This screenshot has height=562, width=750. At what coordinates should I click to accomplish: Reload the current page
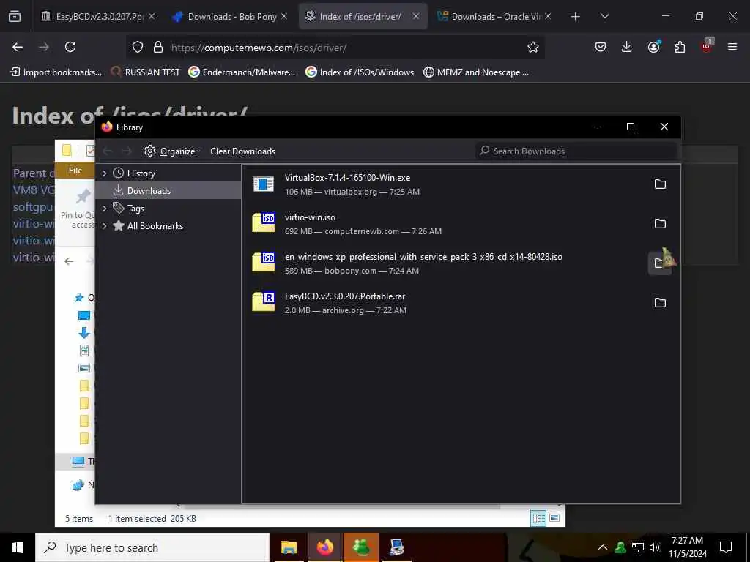pos(70,47)
